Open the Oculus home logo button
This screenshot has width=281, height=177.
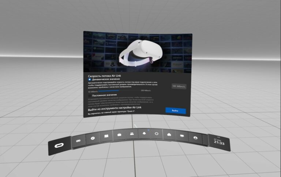pyautogui.click(x=59, y=145)
